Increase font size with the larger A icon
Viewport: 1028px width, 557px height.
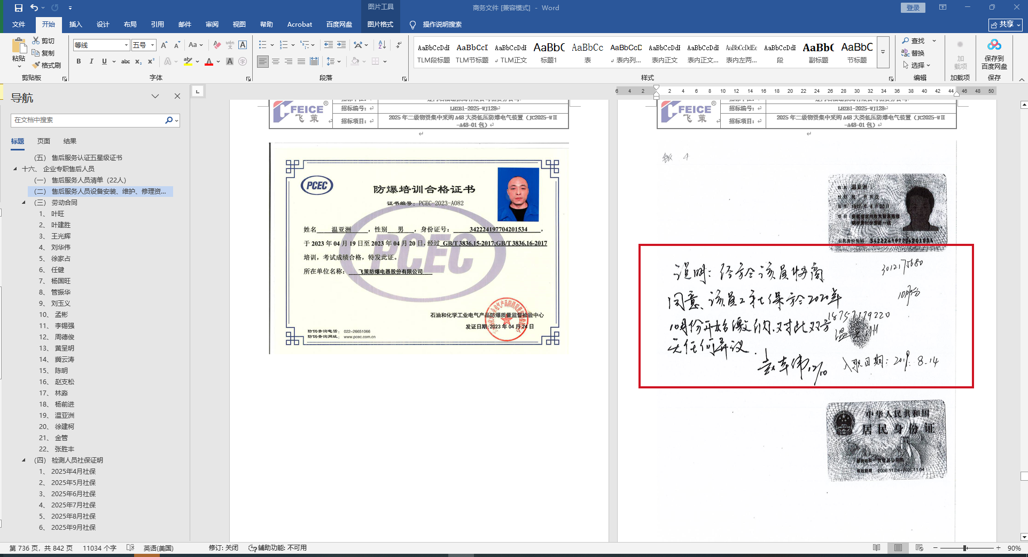point(164,45)
